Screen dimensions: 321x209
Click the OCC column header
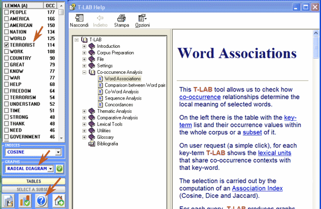pos(50,6)
